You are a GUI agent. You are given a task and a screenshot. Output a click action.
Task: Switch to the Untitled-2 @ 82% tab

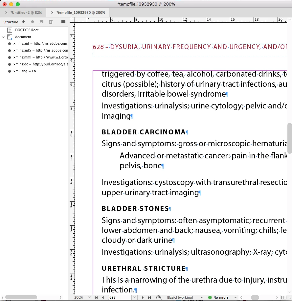tap(26, 12)
